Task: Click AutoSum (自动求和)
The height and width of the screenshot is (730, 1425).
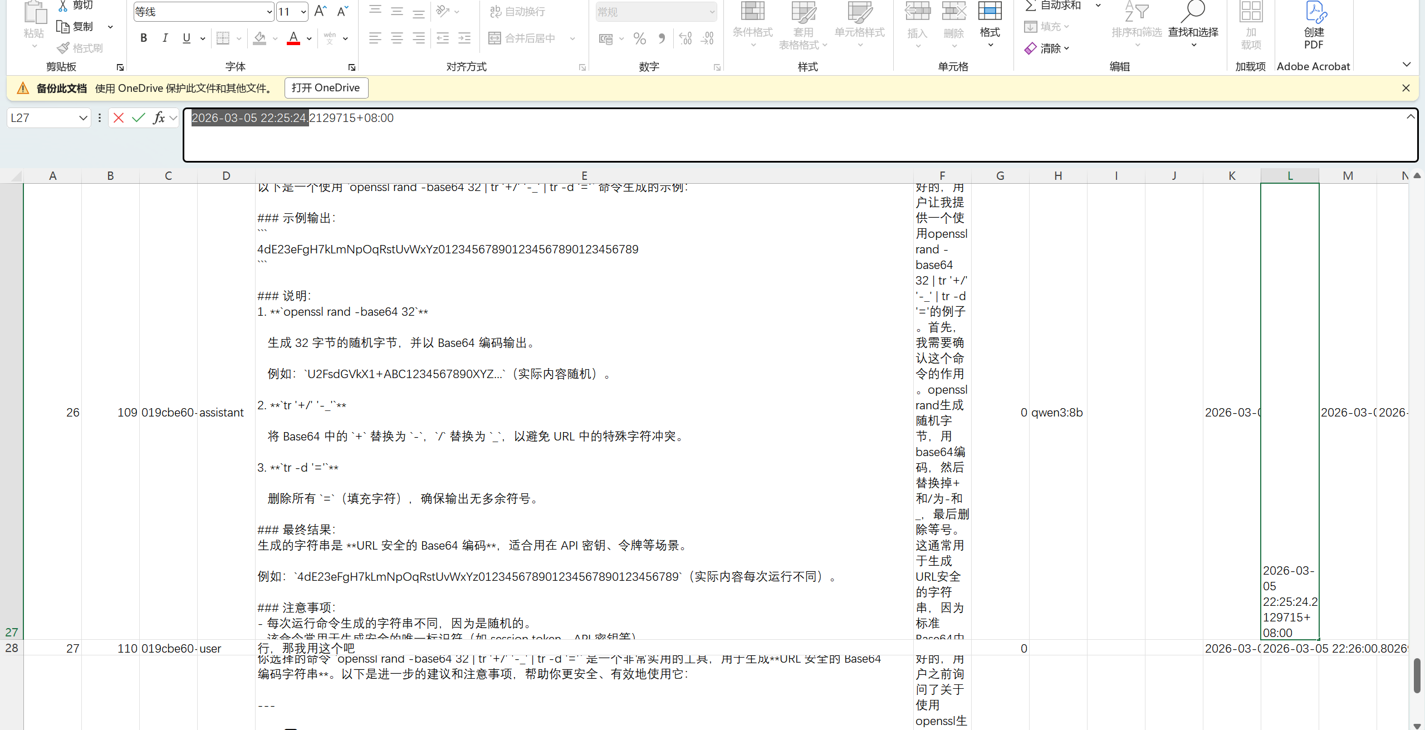Action: pos(1054,6)
